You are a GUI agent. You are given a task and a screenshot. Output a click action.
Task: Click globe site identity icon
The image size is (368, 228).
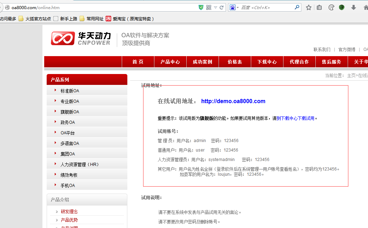pos(7,7)
